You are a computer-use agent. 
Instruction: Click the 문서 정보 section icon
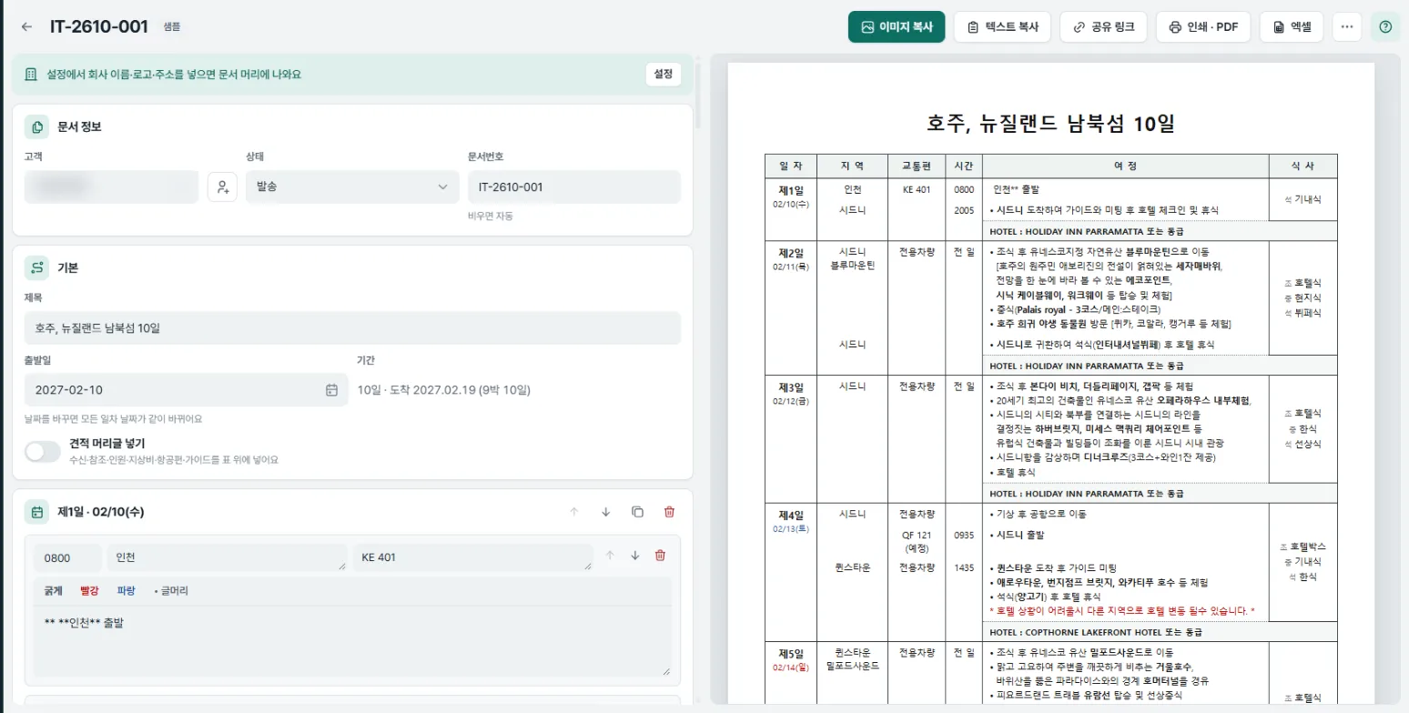coord(37,126)
